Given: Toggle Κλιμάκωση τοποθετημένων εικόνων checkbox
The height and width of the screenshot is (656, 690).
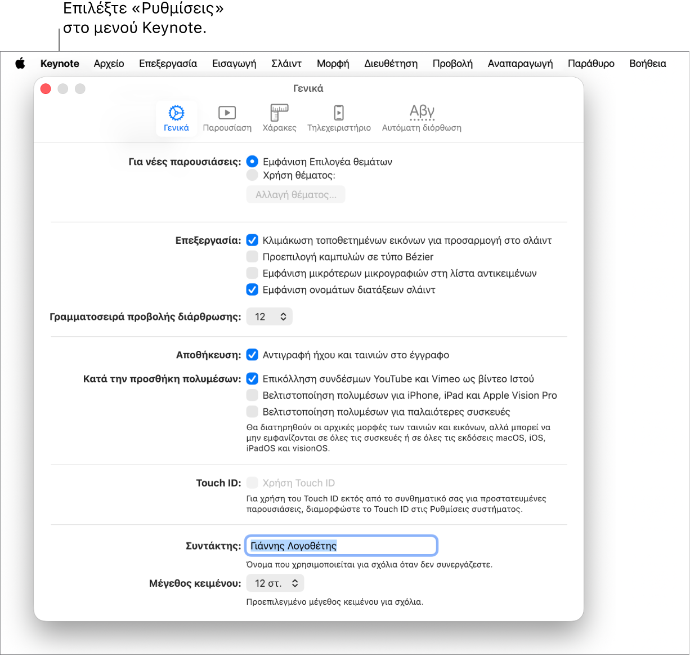Looking at the screenshot, I should click(x=252, y=240).
